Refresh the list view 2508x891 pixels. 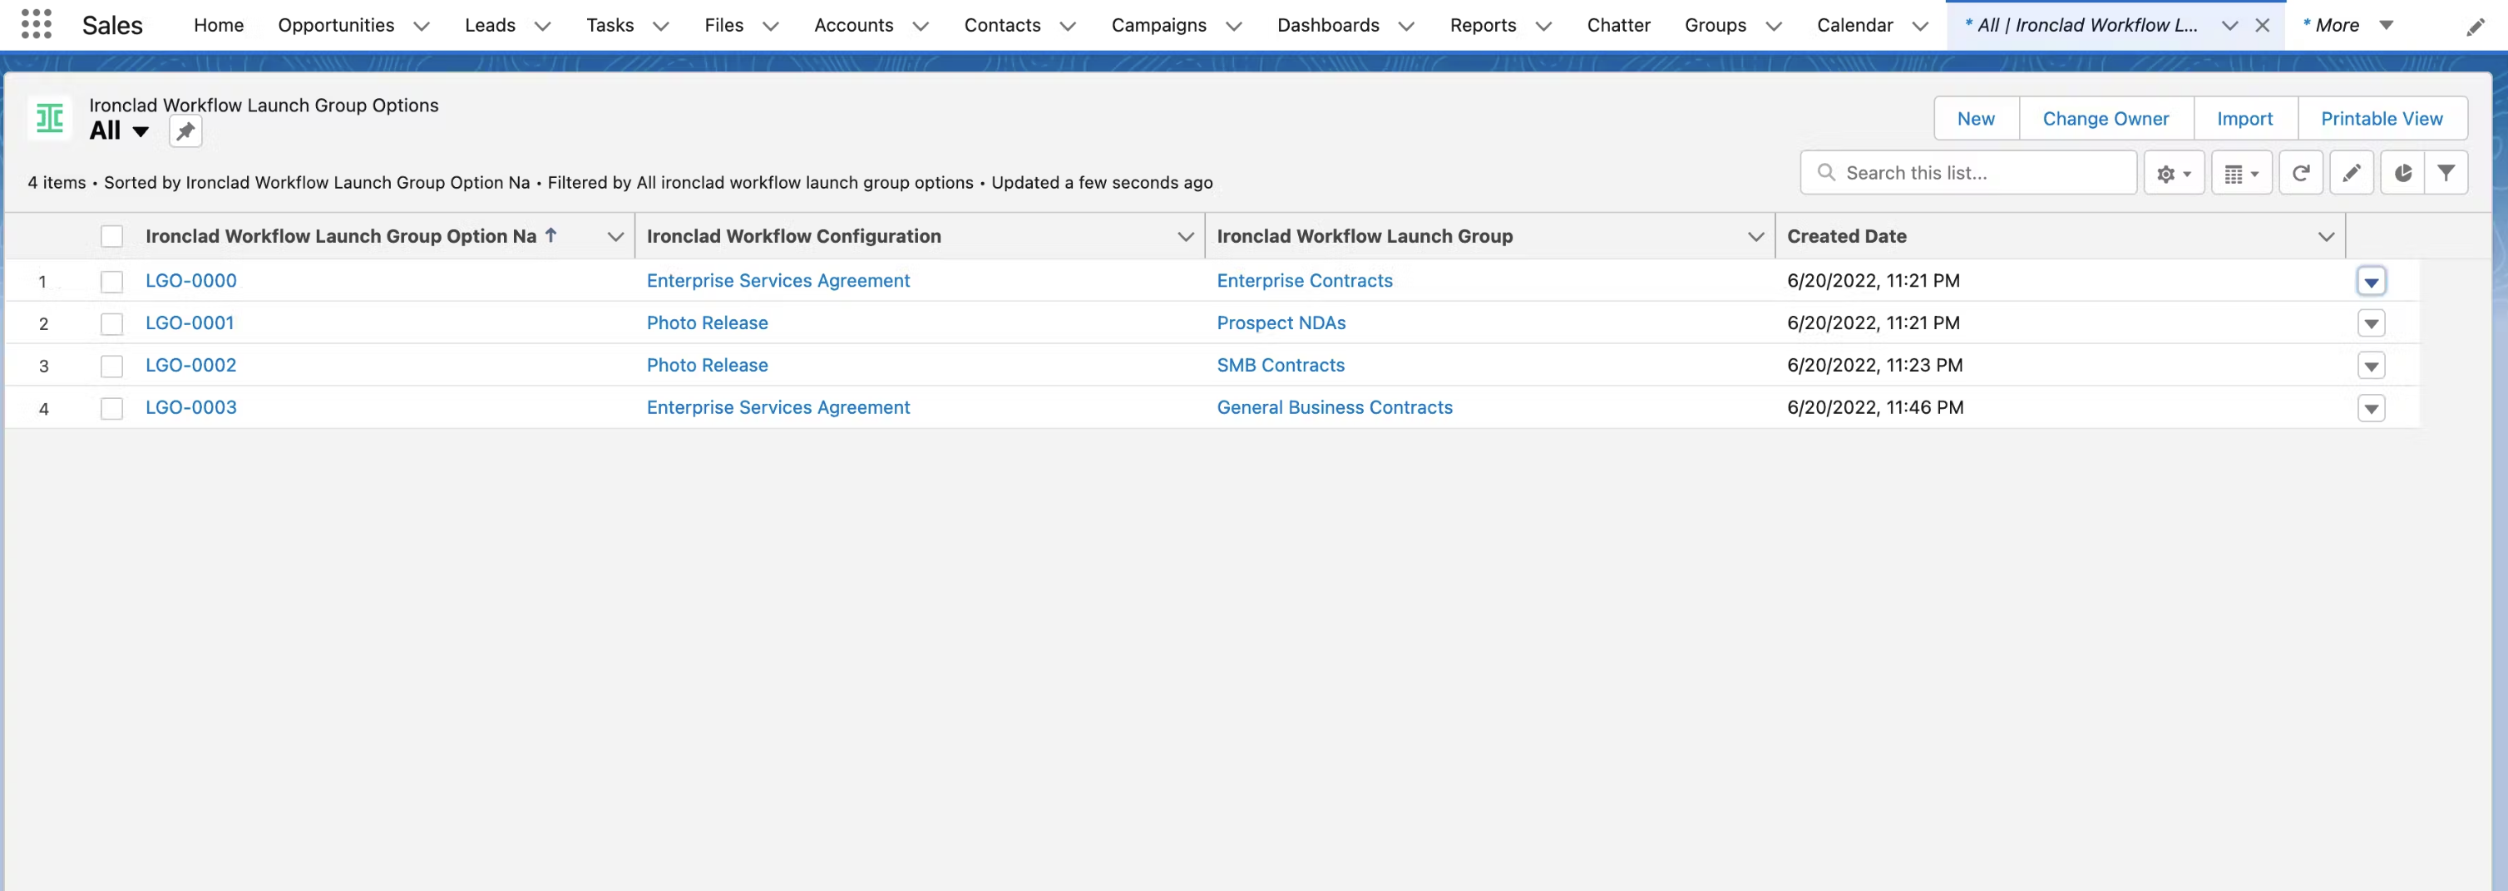point(2301,173)
